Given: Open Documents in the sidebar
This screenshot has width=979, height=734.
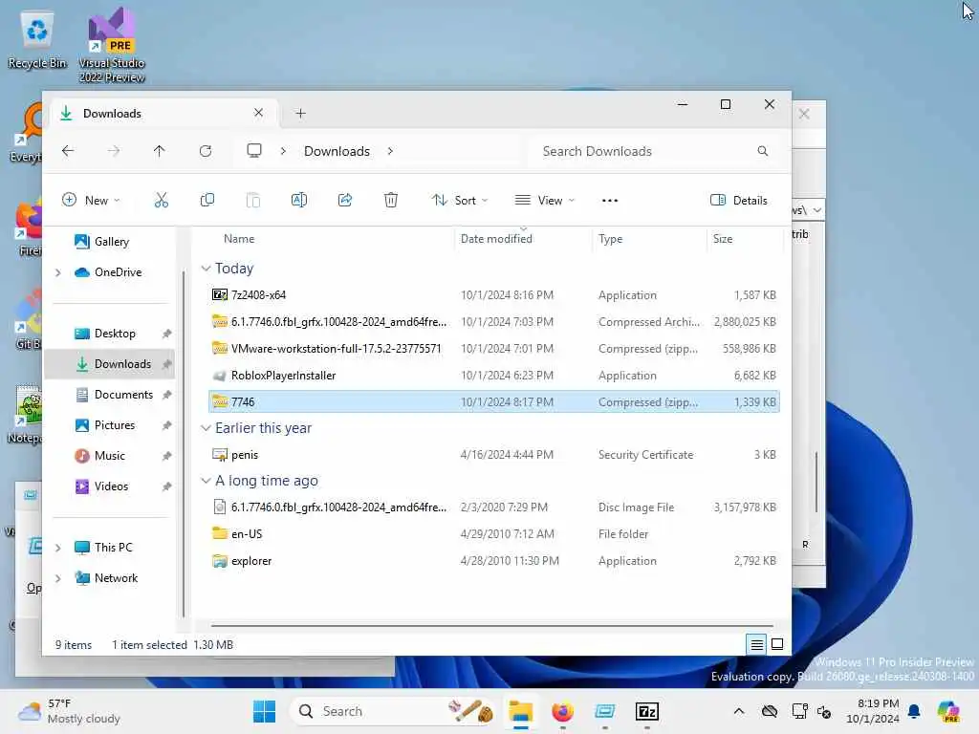Looking at the screenshot, I should (123, 395).
